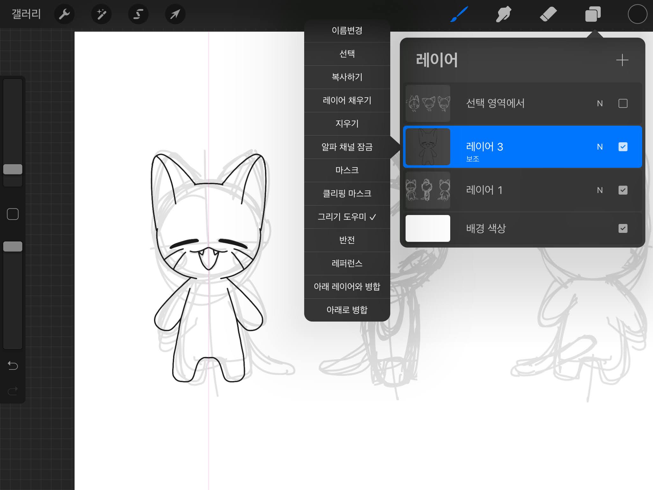Select the Eraser tool

[x=548, y=14]
